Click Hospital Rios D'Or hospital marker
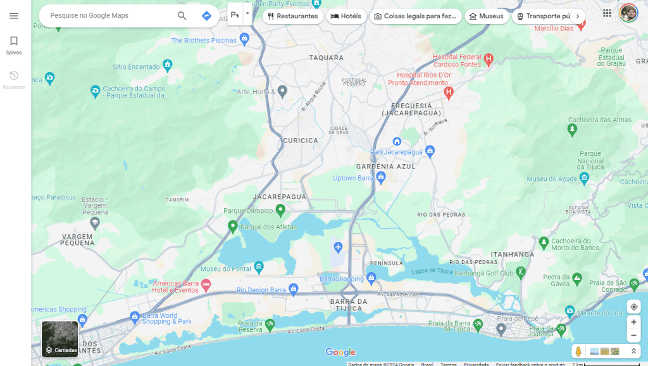Image resolution: width=648 pixels, height=366 pixels. click(x=449, y=92)
